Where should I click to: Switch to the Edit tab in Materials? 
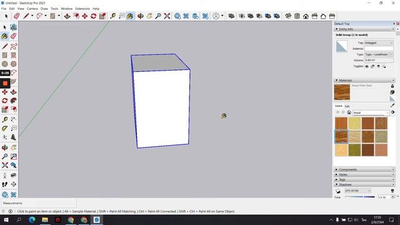pos(347,106)
